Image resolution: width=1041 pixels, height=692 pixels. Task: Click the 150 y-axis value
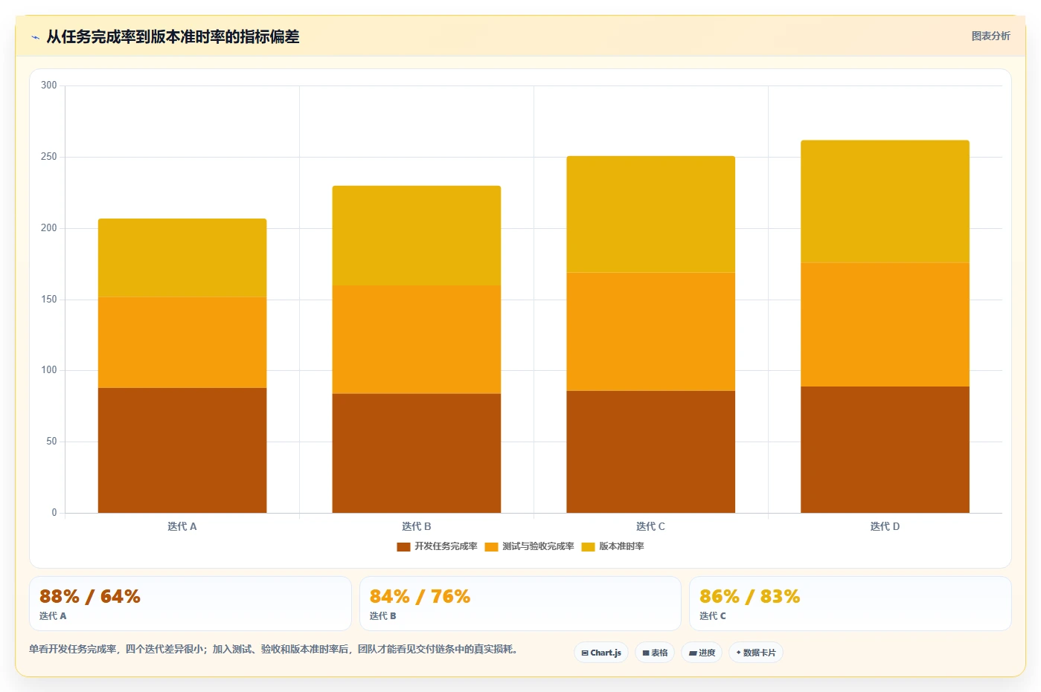point(49,300)
